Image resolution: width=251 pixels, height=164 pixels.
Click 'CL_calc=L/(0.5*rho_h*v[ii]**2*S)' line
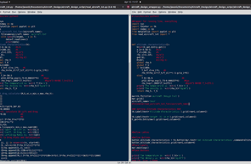click(x=21, y=145)
